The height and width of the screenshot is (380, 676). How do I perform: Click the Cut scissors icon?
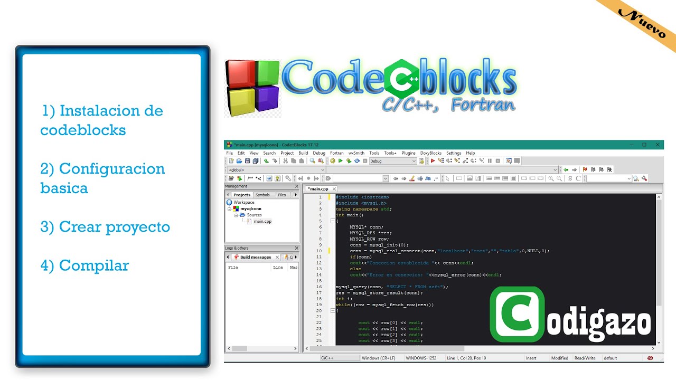pos(285,161)
